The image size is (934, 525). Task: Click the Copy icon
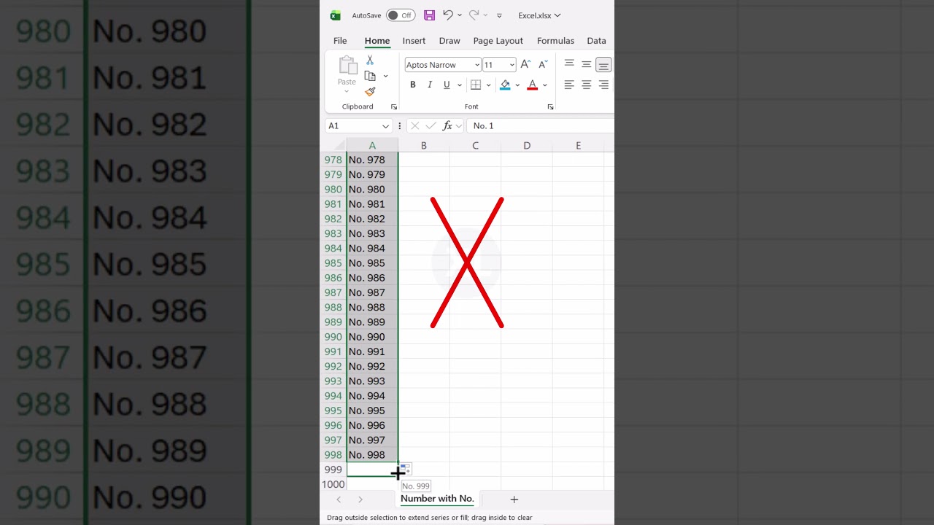(x=370, y=76)
